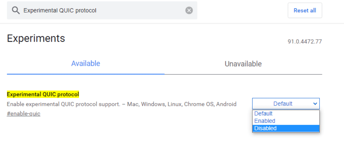Switch to the Available tab
The width and height of the screenshot is (344, 150).
click(x=86, y=64)
